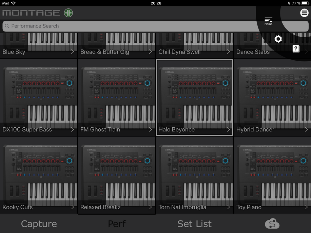Expand FM Ghost Train chevron arrow
311x233 pixels.
click(150, 129)
